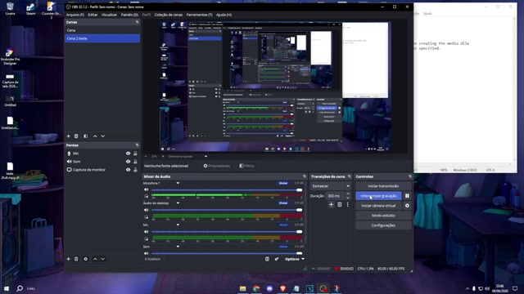Click Interromper gravação button

point(378,196)
